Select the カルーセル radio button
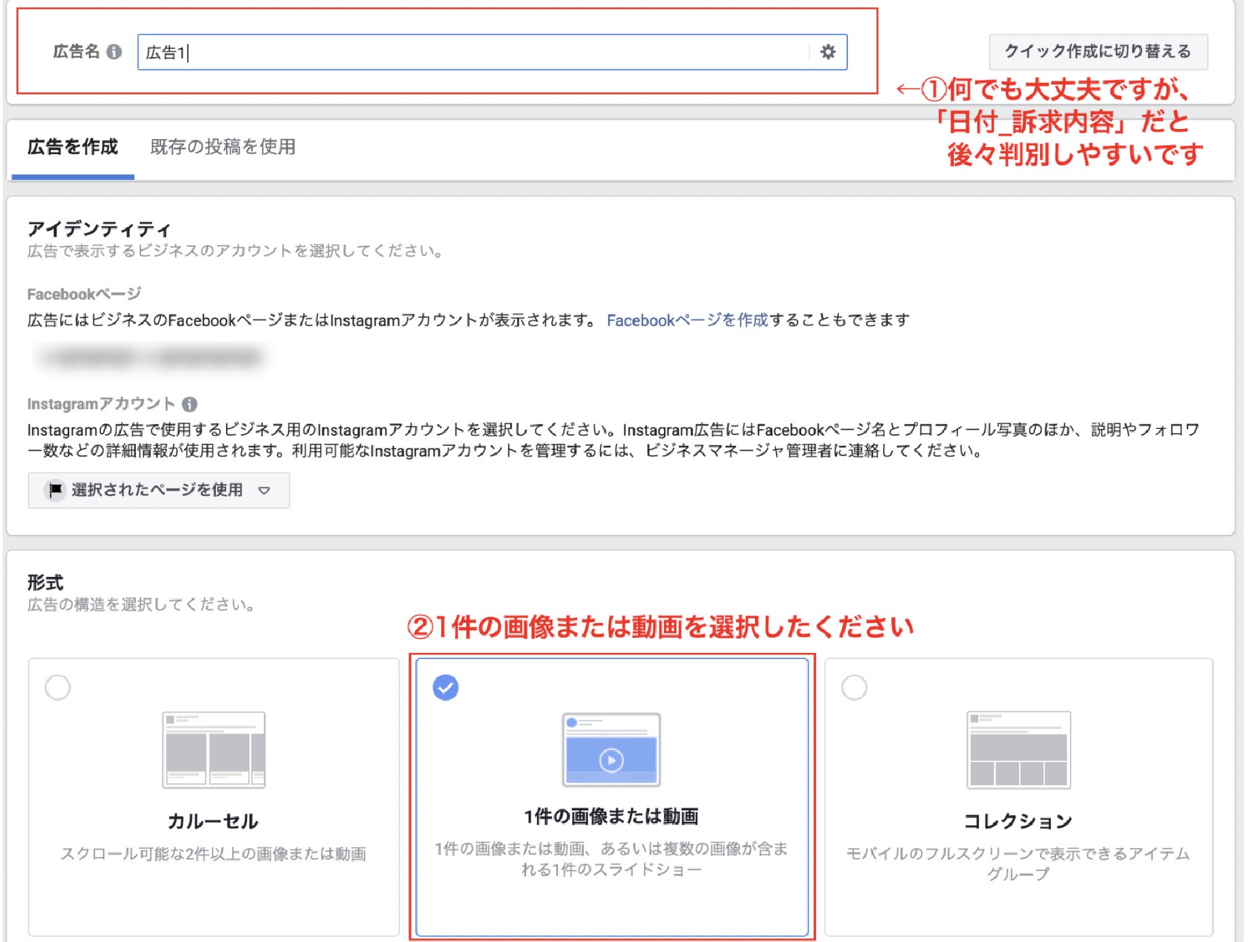 tap(58, 687)
